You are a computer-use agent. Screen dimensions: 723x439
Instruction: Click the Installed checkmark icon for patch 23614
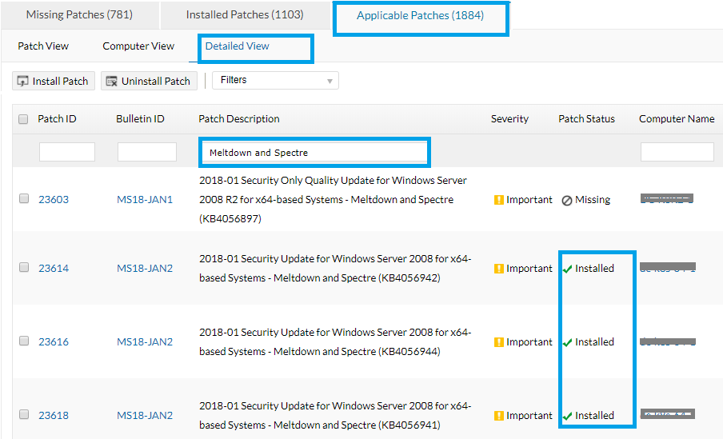(x=567, y=269)
